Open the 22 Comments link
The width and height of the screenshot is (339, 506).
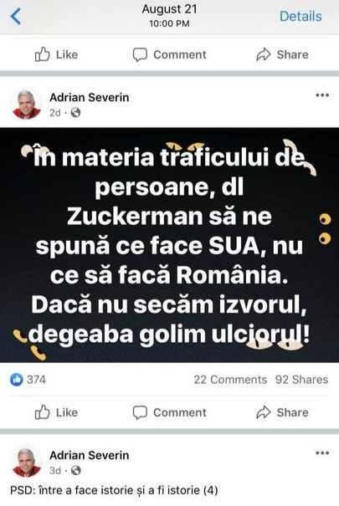[230, 380]
